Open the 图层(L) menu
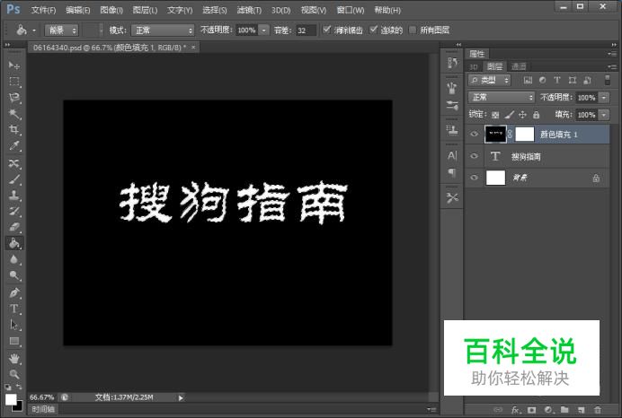The image size is (622, 418). point(145,10)
